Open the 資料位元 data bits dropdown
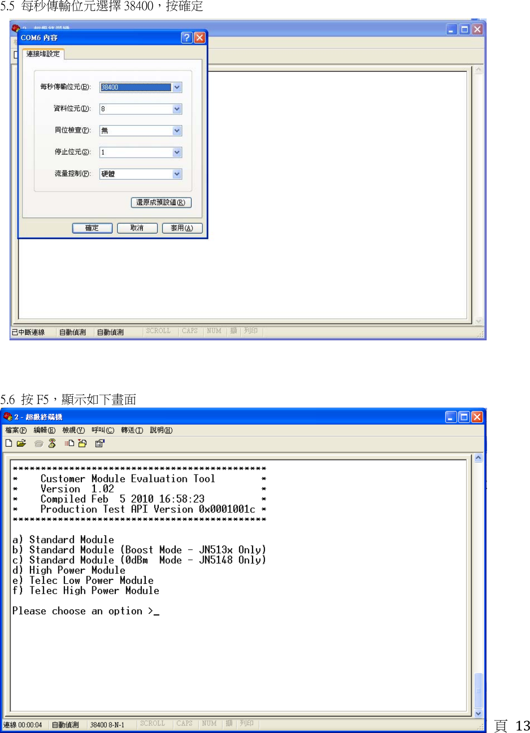The width and height of the screenshot is (530, 733). (x=177, y=109)
